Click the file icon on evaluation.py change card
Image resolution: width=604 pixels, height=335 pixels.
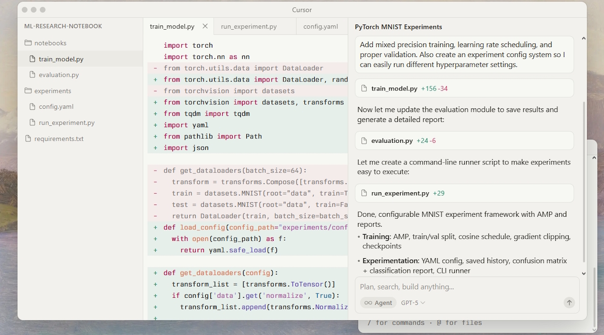pos(364,140)
